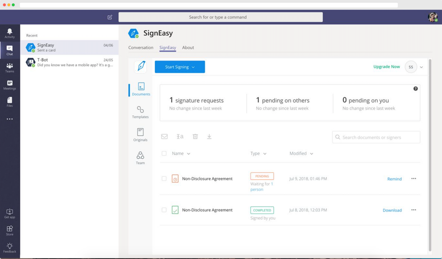Viewport: 442px width, 259px height.
Task: Go to Teams in the sidebar
Action: (10, 68)
